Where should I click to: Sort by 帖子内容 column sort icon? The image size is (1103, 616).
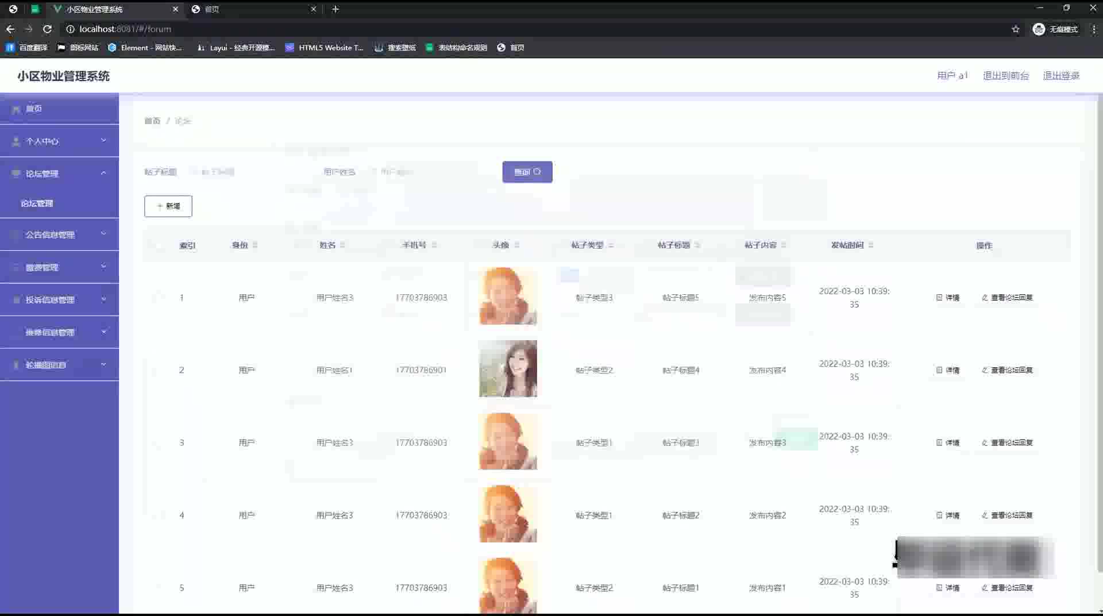click(x=784, y=245)
